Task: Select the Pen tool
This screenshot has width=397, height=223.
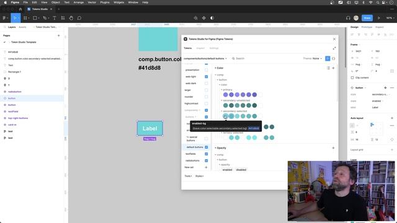Action: point(45,18)
